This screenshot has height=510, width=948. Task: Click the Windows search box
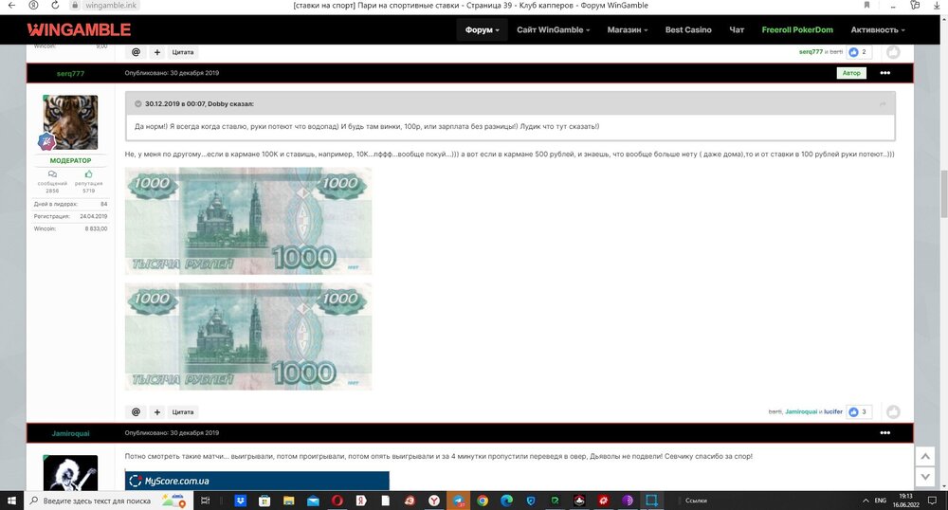pyautogui.click(x=108, y=501)
